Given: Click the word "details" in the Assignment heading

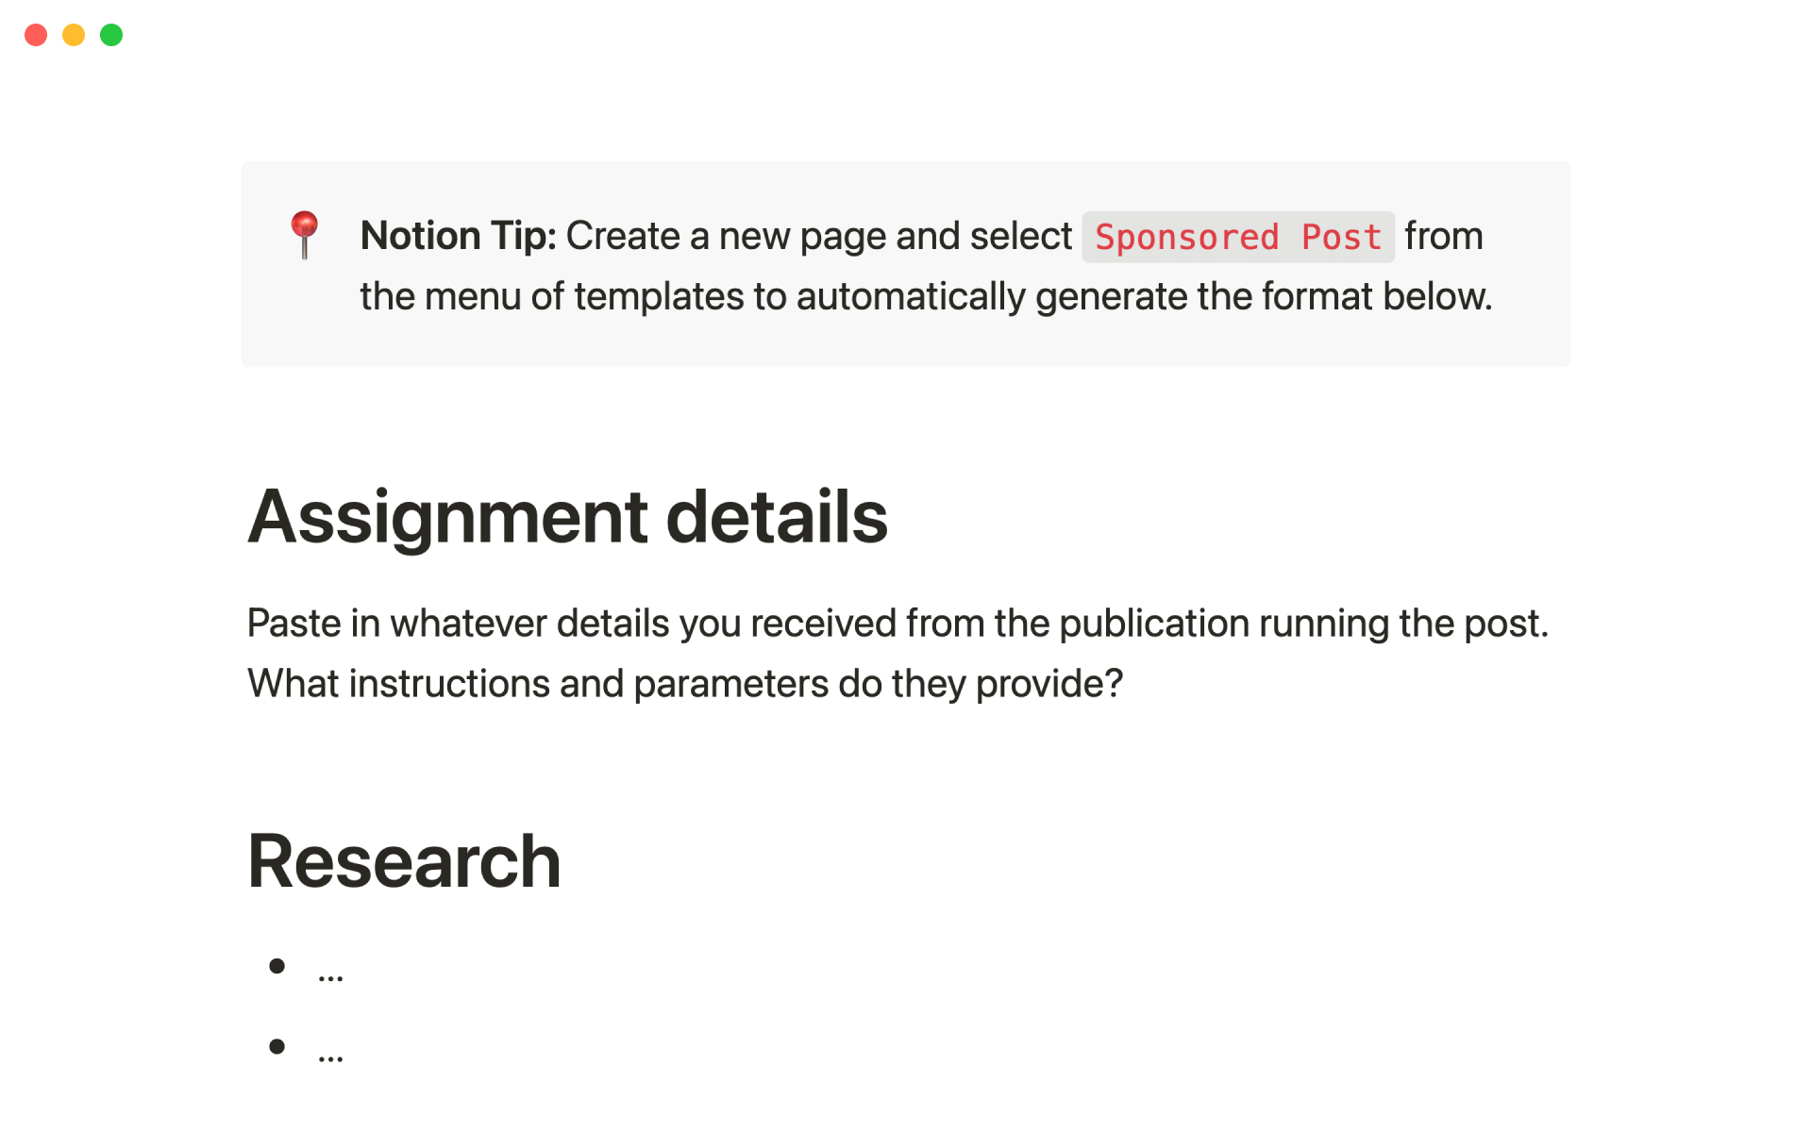Looking at the screenshot, I should click(776, 517).
